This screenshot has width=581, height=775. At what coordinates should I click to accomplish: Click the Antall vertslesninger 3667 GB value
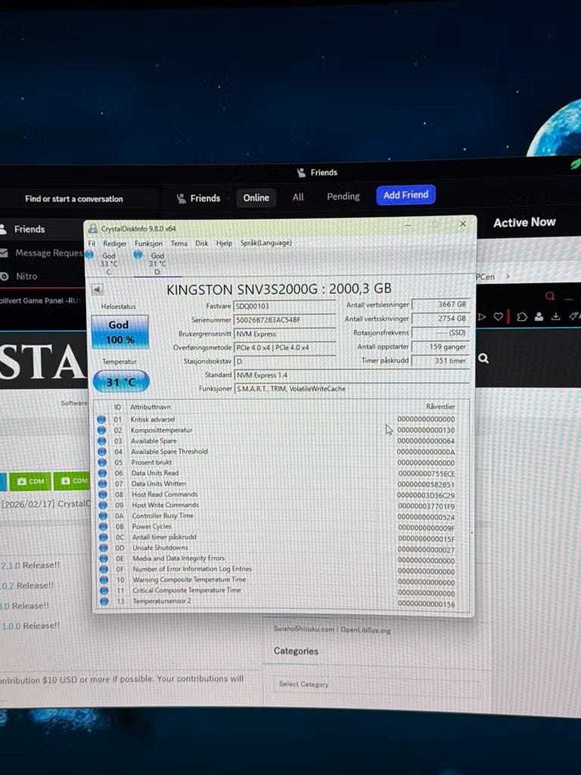click(440, 304)
